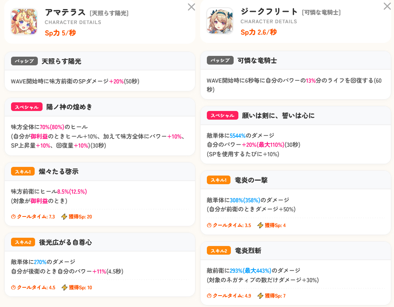Click cooldown clock icon under 竜炎の一撃

(209, 225)
